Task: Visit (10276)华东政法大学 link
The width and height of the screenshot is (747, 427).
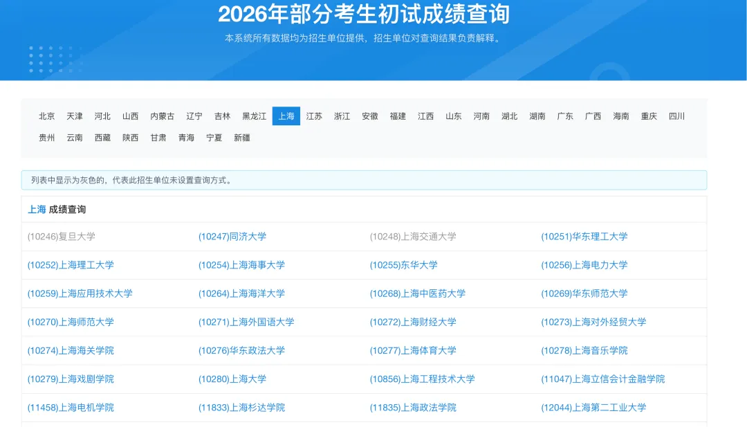Action: coord(241,351)
